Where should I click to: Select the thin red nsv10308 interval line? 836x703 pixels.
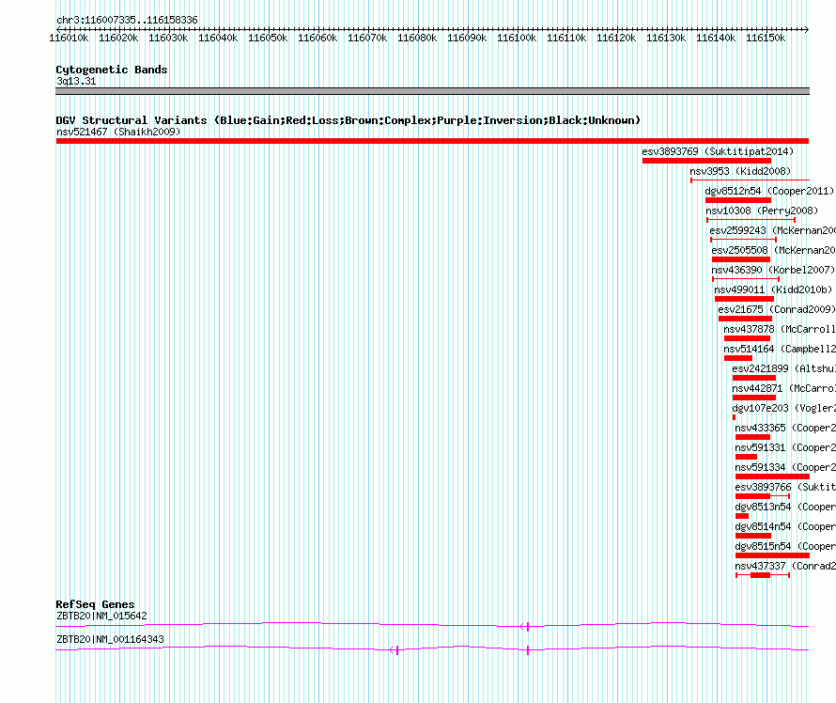[x=751, y=220]
